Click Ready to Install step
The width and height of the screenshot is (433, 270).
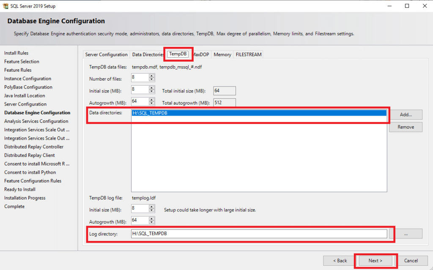click(x=20, y=189)
